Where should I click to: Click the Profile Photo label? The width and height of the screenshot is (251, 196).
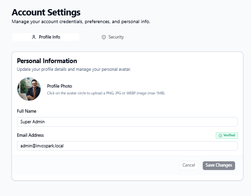(x=59, y=86)
